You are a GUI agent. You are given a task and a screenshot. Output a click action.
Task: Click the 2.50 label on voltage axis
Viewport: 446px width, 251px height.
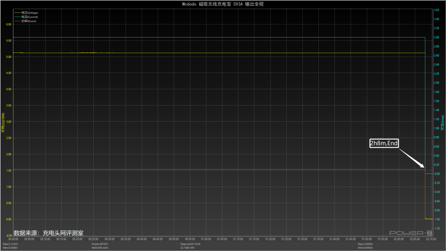click(9, 138)
